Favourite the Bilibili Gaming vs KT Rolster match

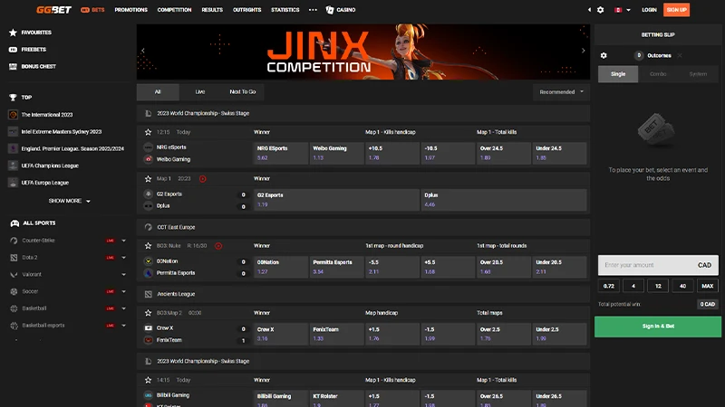click(148, 380)
